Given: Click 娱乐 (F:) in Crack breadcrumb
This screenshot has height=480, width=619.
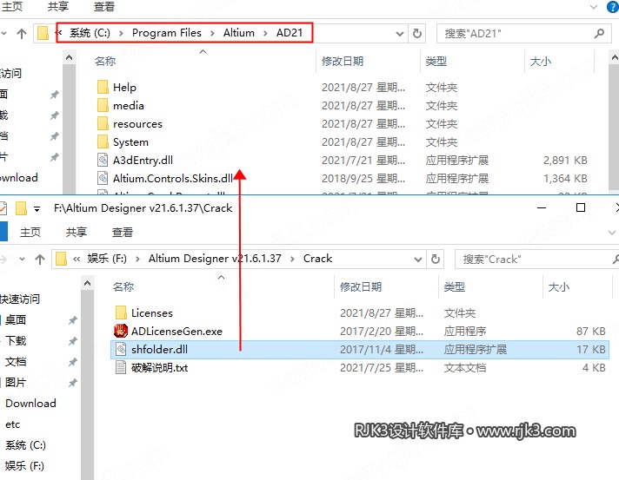Looking at the screenshot, I should pyautogui.click(x=107, y=259).
